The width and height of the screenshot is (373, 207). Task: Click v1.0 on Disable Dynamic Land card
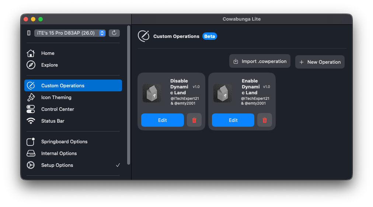point(196,87)
